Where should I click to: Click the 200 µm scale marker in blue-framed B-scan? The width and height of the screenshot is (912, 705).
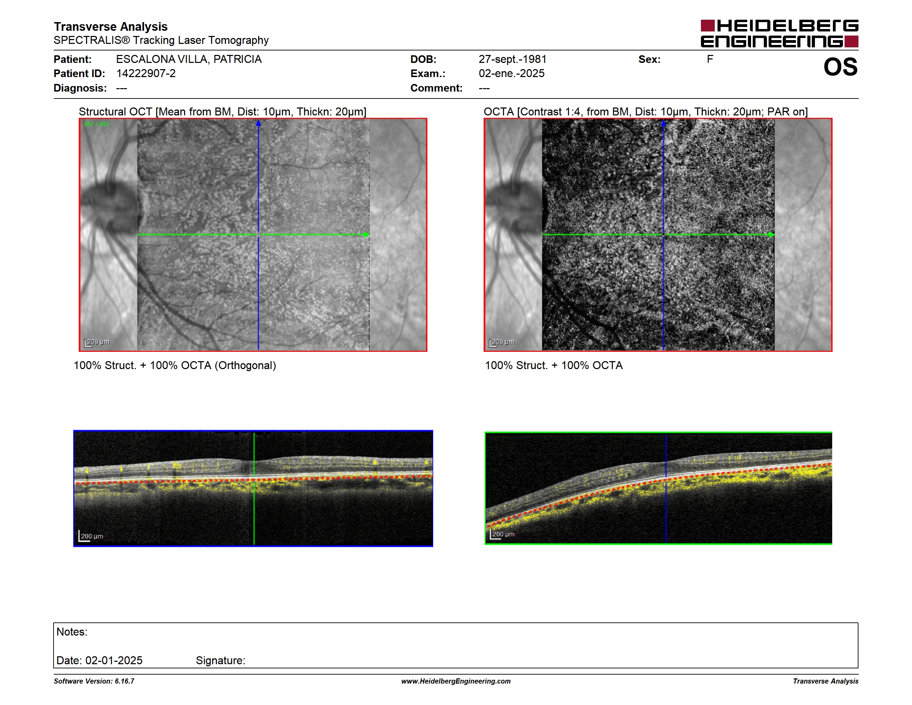91,536
